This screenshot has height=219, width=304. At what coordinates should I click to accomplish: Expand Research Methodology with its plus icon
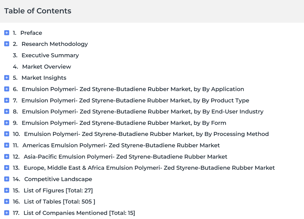[7, 44]
